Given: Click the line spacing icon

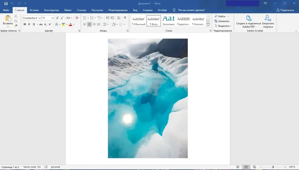Looking at the screenshot, I should coord(105,24).
